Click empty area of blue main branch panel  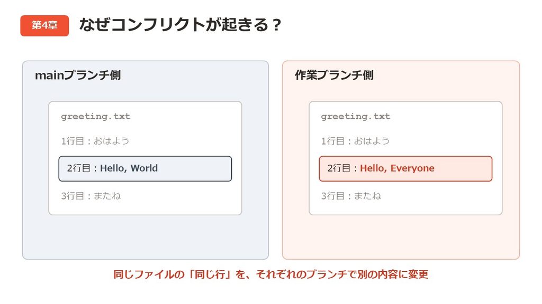click(145, 238)
